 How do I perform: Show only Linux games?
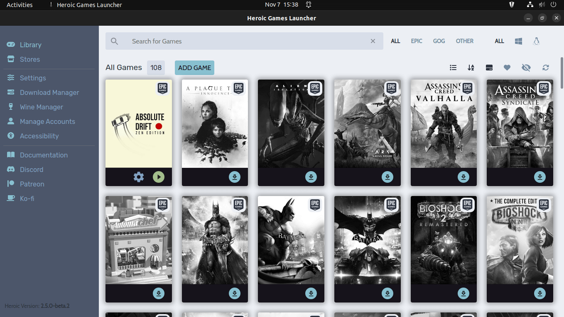536,41
